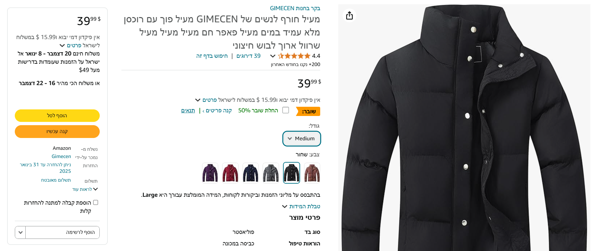The height and width of the screenshot is (251, 591).
Task: Click the orange Buy Now button
Action: coord(57,131)
